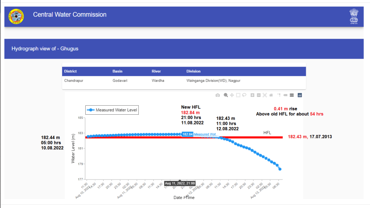Viewport: 370px width, 208px height.
Task: Download plot as PNG camera icon
Action: [x=218, y=95]
